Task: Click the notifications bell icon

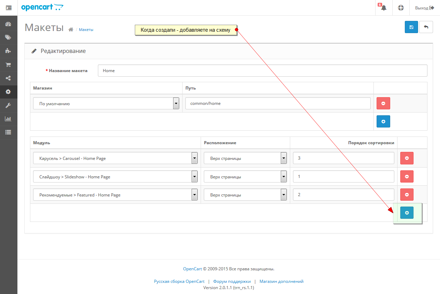Action: [x=384, y=8]
